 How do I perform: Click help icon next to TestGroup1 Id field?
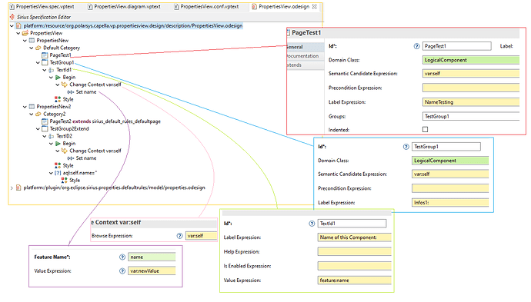click(406, 147)
